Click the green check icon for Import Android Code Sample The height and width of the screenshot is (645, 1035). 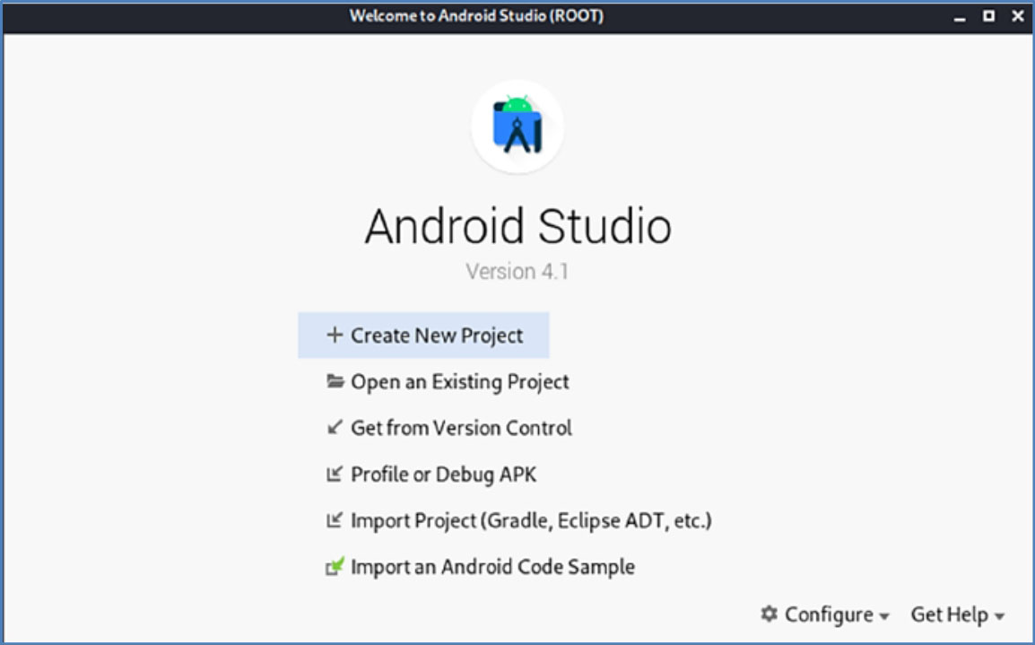pos(335,566)
